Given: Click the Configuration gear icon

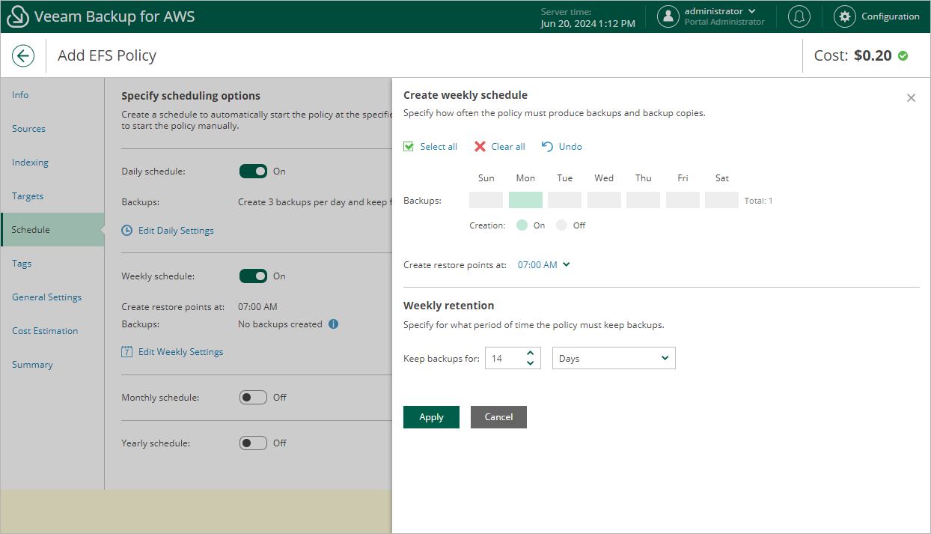Looking at the screenshot, I should pyautogui.click(x=845, y=16).
